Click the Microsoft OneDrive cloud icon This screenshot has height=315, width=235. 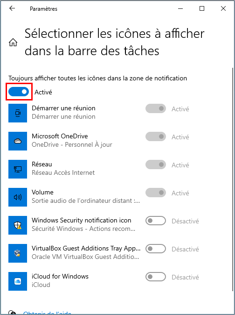coord(18,141)
